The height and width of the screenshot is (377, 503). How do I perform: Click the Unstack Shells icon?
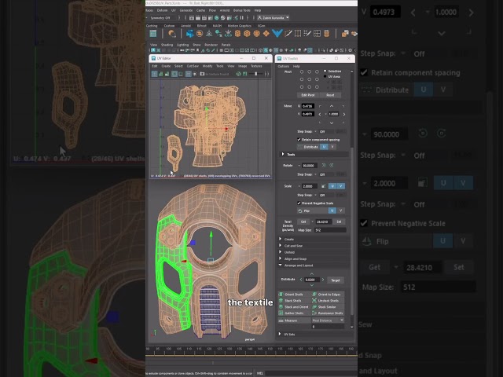pos(314,300)
